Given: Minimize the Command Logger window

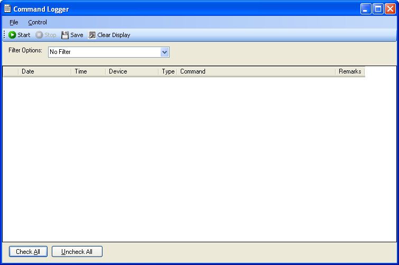Looking at the screenshot, I should point(366,9).
